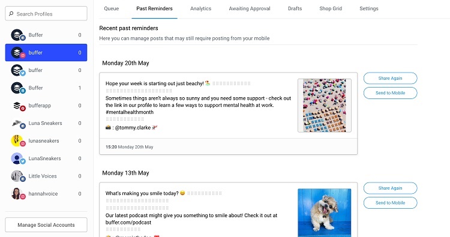This screenshot has width=450, height=237.
Task: Choose the hannahvoice profile avatar
Action: [x=18, y=194]
